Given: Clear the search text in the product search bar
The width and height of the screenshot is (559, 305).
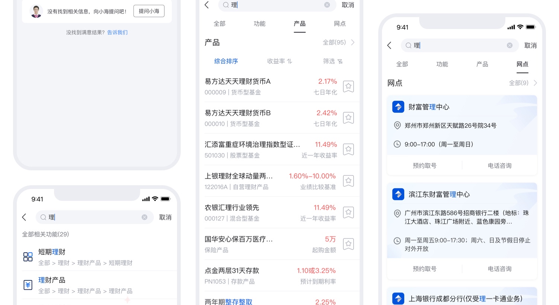Looking at the screenshot, I should click(327, 5).
